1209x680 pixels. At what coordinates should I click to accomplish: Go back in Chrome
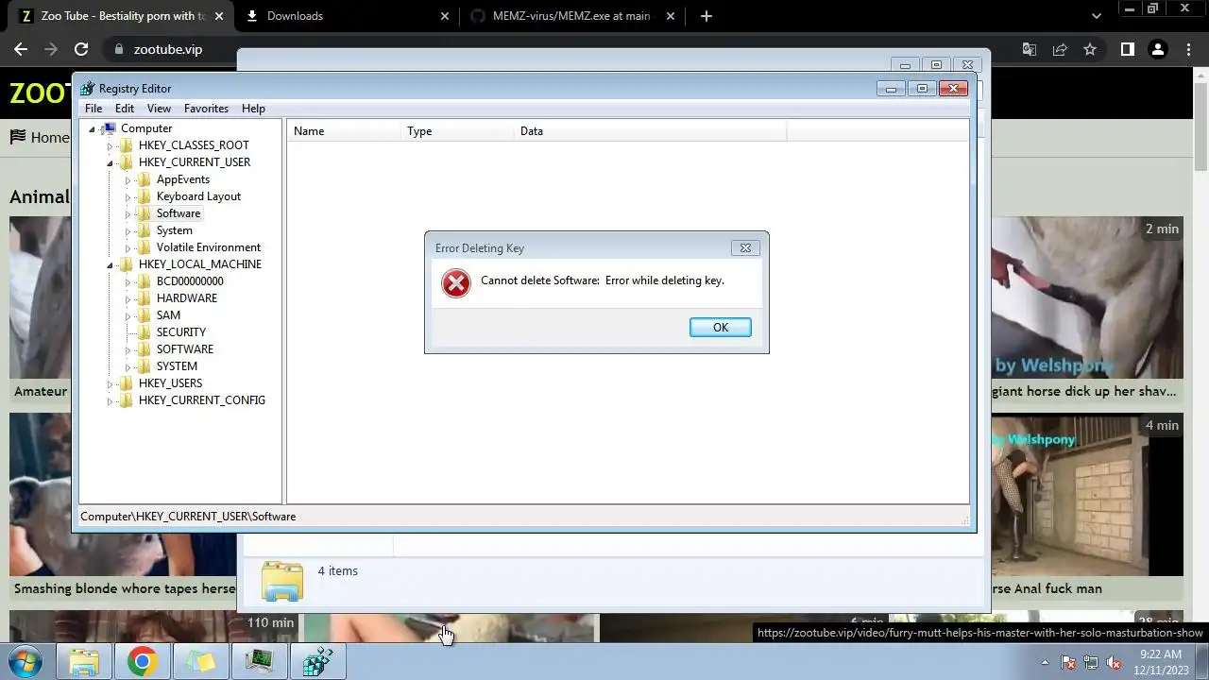click(x=21, y=49)
